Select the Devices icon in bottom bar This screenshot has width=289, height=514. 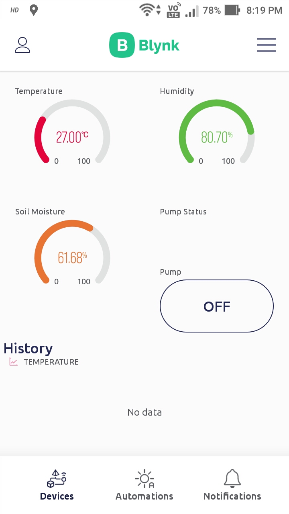[57, 479]
